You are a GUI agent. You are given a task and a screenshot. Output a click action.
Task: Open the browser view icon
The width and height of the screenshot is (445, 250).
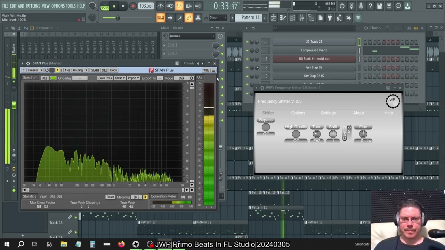tap(311, 18)
